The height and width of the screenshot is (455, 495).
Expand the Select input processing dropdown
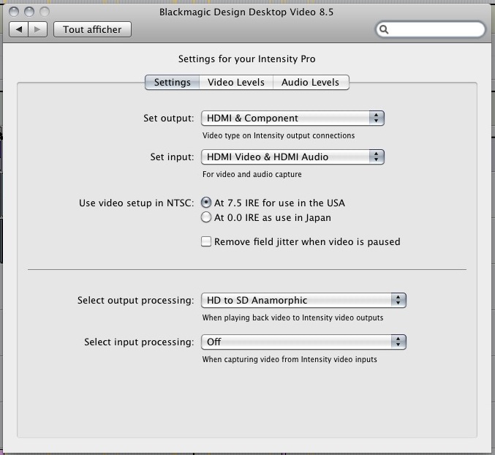coord(303,342)
